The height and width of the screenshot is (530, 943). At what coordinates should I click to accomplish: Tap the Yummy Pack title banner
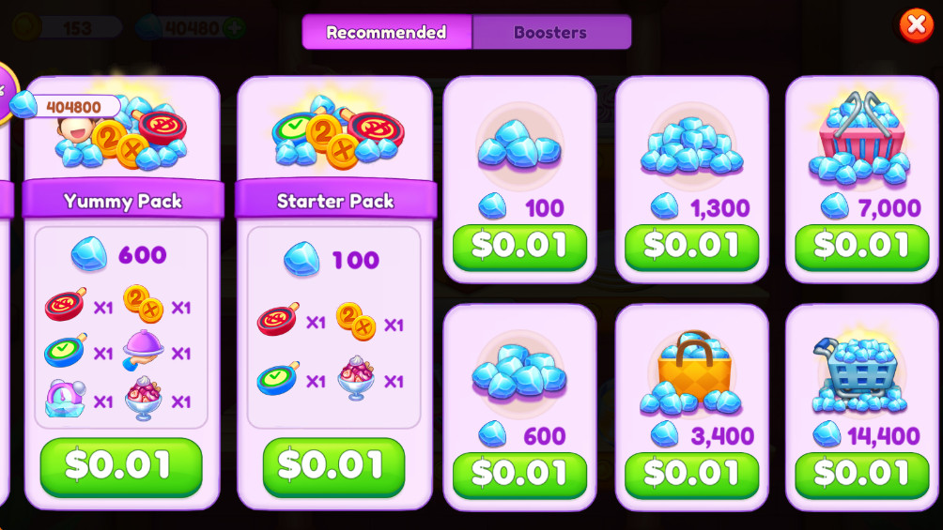click(x=123, y=200)
